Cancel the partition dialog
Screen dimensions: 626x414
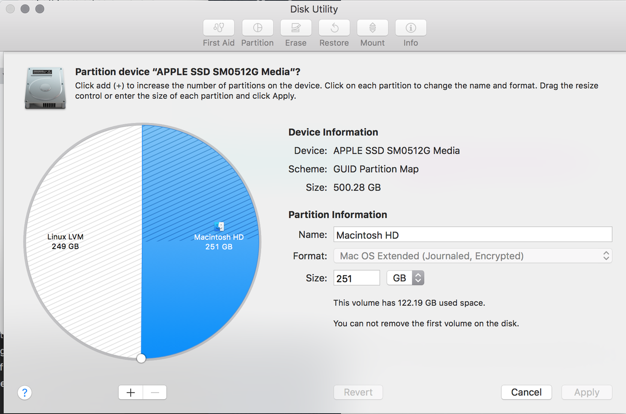526,392
